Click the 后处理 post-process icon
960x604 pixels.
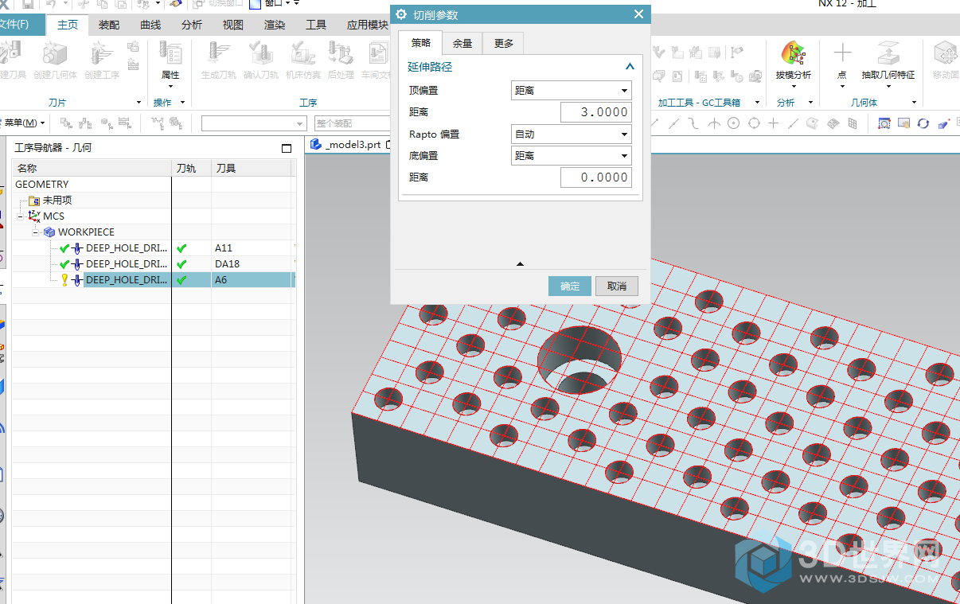click(x=341, y=61)
